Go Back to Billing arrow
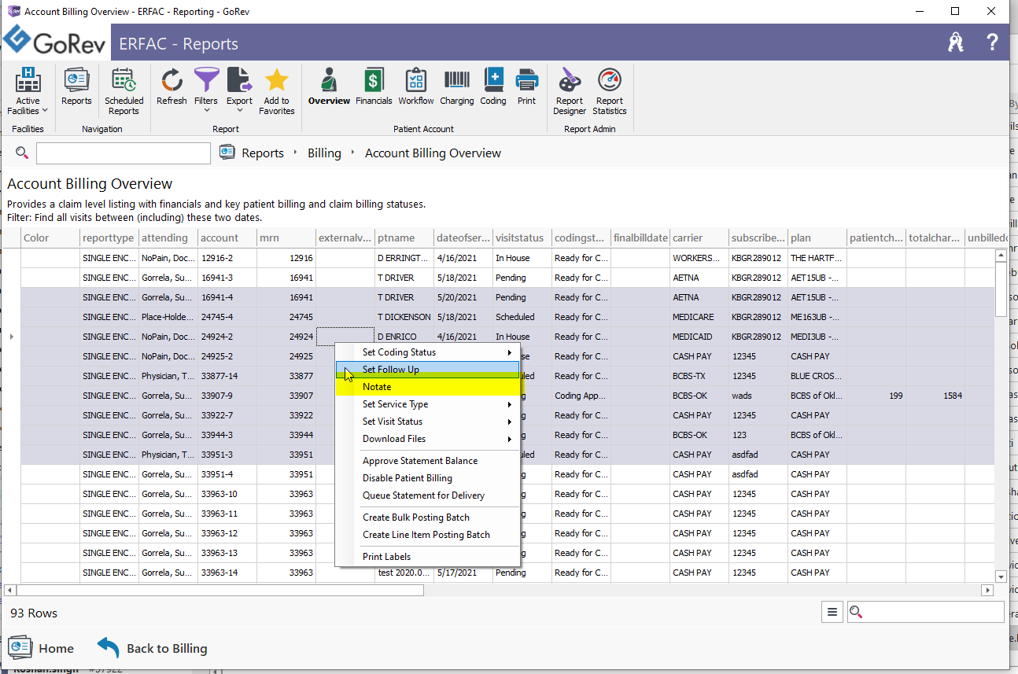Image resolution: width=1018 pixels, height=674 pixels. coord(152,648)
